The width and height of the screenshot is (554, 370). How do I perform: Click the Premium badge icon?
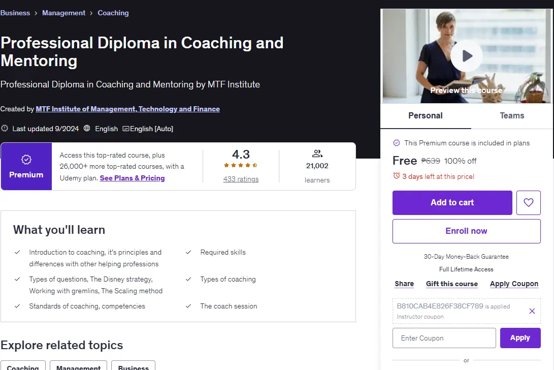coord(26,160)
